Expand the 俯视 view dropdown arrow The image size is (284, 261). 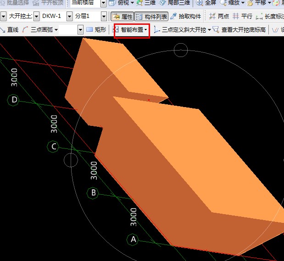click(x=132, y=3)
